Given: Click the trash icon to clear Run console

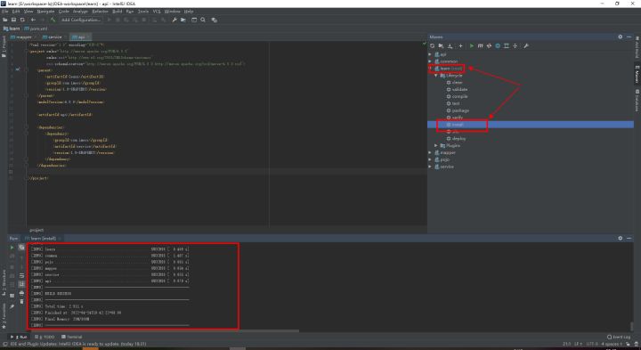Looking at the screenshot, I should tap(21, 301).
